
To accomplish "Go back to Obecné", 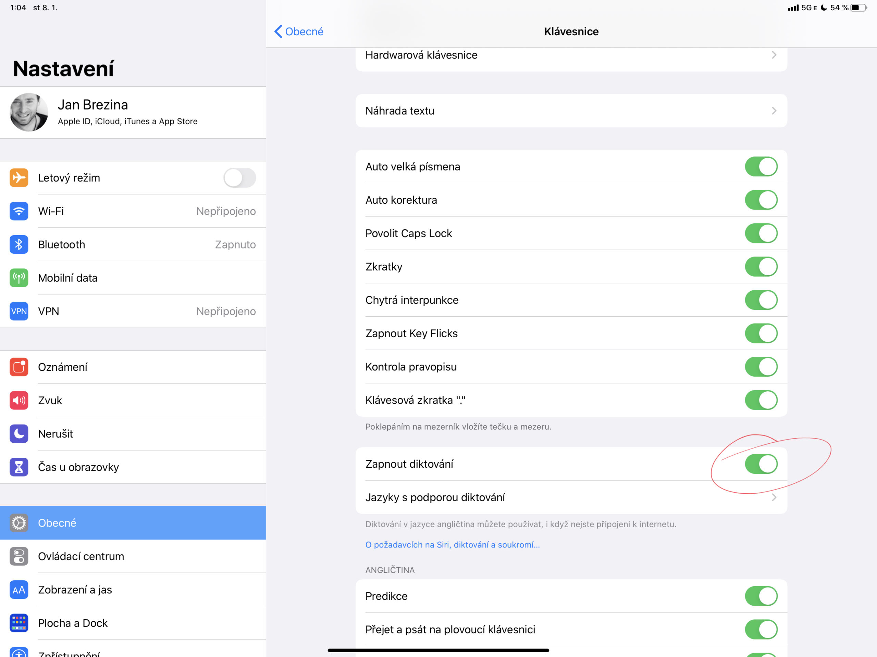I will (299, 31).
